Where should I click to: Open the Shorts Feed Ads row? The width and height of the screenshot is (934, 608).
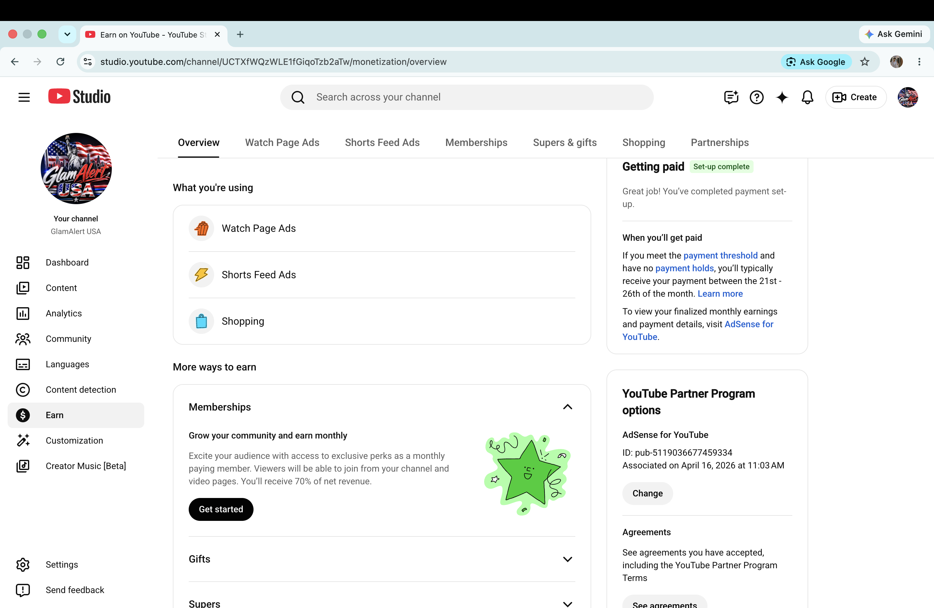(x=382, y=274)
